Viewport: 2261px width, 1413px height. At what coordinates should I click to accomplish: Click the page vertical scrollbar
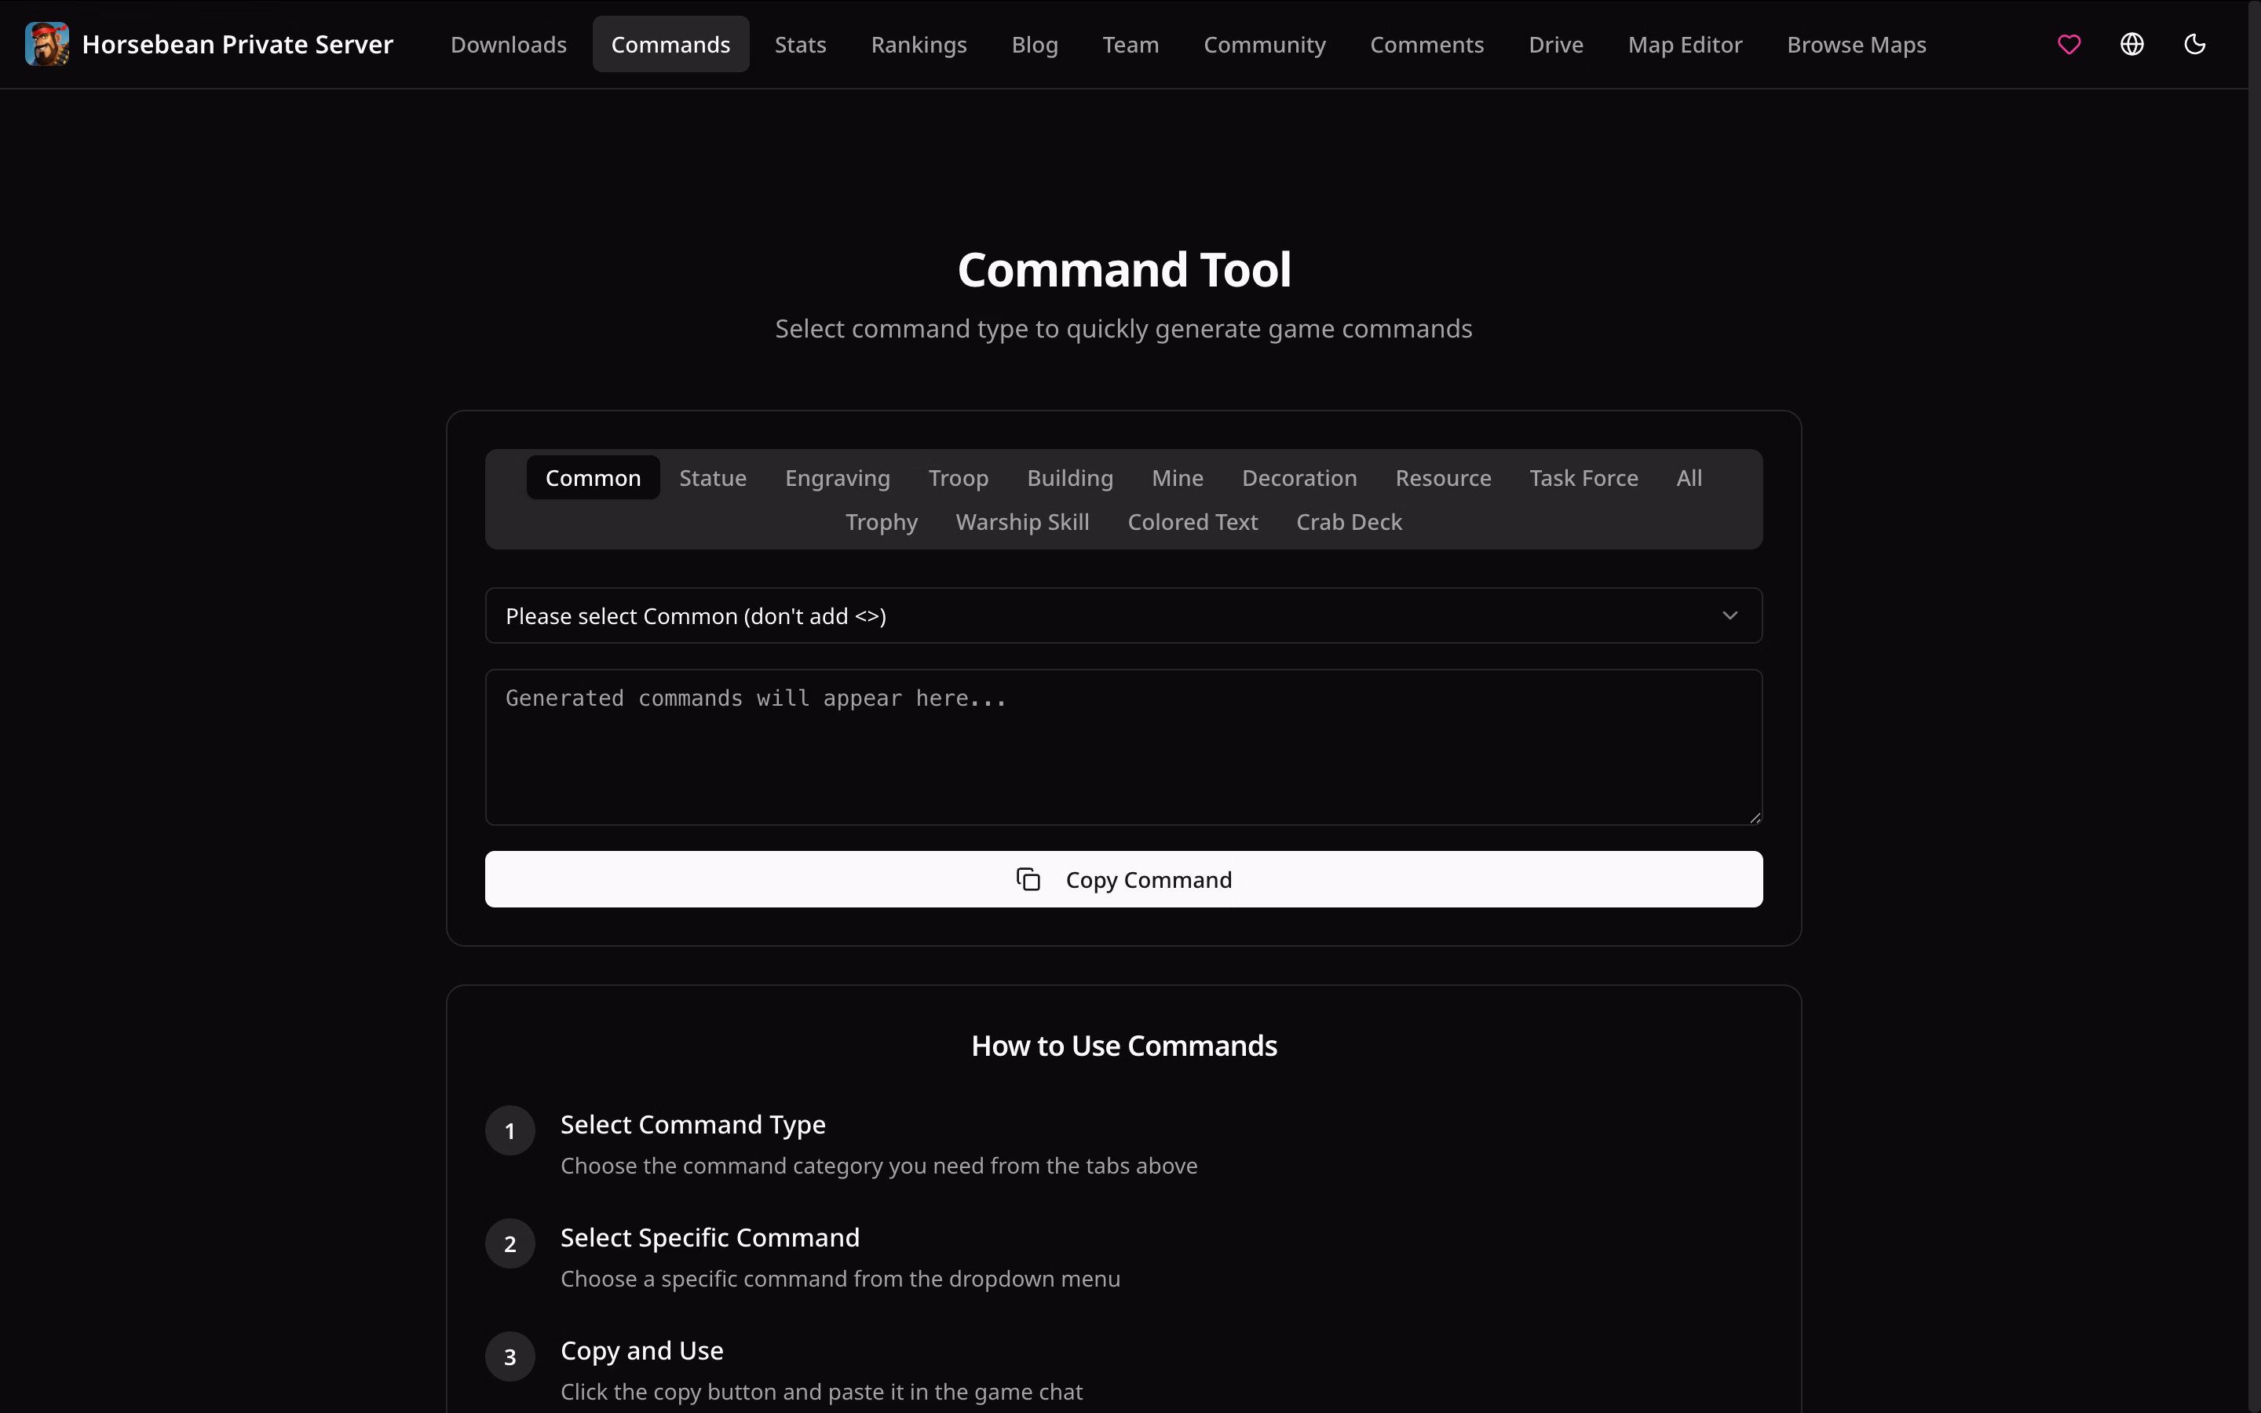[2253, 706]
